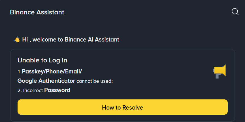This screenshot has height=122, width=245.
Task: Click the '1.' list number
Action: point(20,72)
